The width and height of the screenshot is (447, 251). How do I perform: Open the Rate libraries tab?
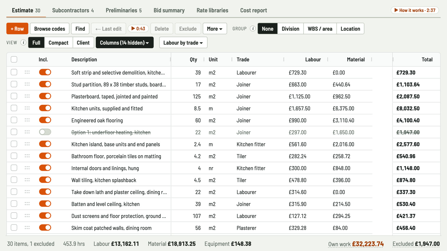[x=212, y=10]
